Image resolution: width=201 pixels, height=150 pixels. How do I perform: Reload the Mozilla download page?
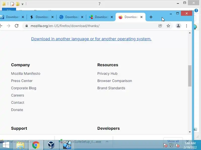(17, 26)
